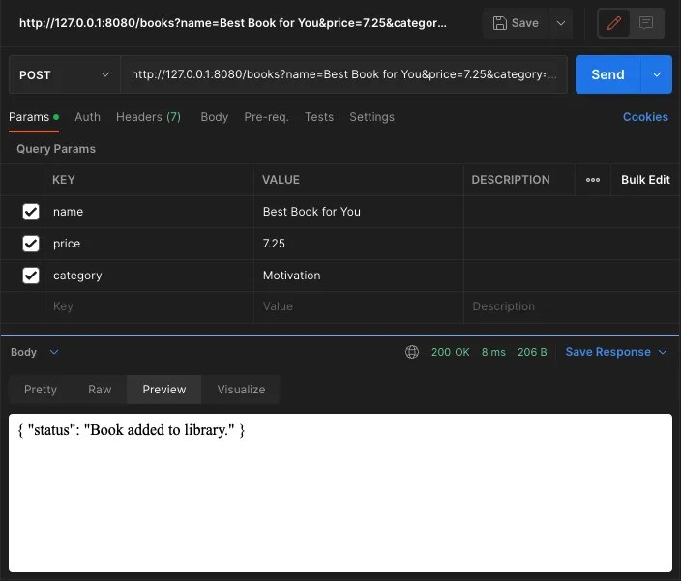
Task: Switch to the Auth tab
Action: pyautogui.click(x=87, y=117)
